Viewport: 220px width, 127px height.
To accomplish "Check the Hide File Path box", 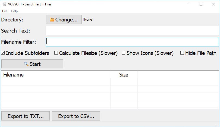I will tap(182, 53).
